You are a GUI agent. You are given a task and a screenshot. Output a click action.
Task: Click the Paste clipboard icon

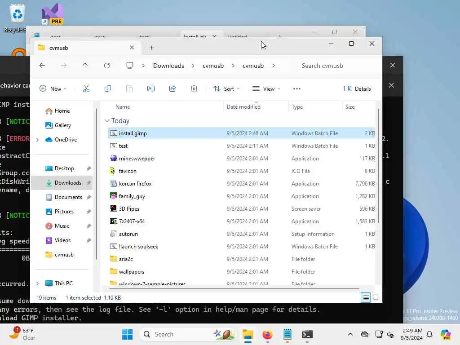(x=129, y=88)
